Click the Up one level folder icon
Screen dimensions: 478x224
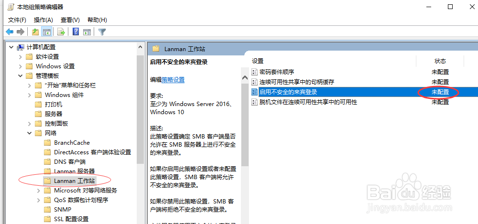tap(35, 32)
